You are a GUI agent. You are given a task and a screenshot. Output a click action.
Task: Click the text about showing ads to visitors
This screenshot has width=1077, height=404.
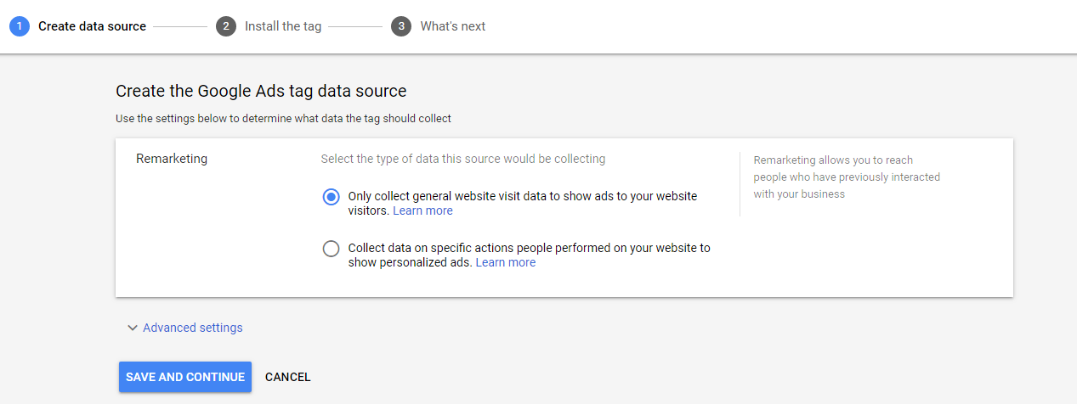[x=523, y=203]
